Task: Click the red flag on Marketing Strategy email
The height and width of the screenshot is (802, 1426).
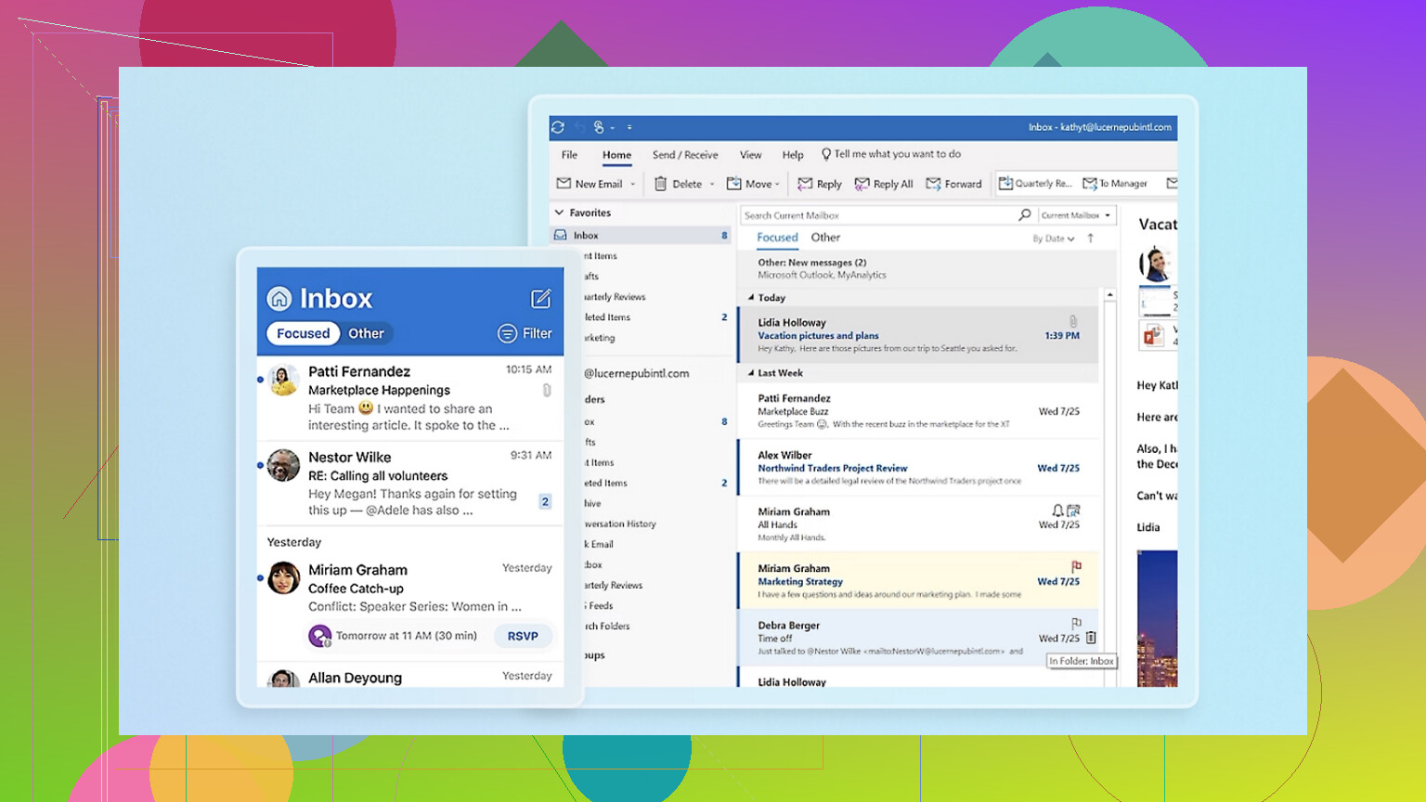Action: tap(1076, 566)
